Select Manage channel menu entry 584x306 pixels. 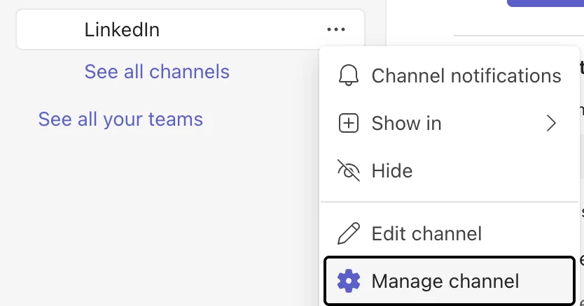tap(449, 281)
